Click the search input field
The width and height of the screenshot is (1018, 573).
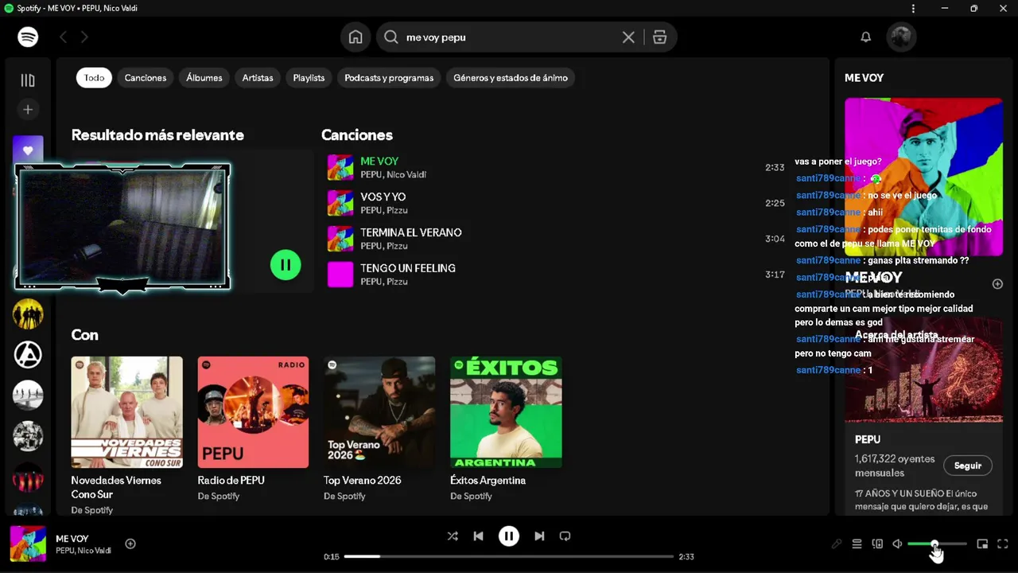(x=509, y=37)
